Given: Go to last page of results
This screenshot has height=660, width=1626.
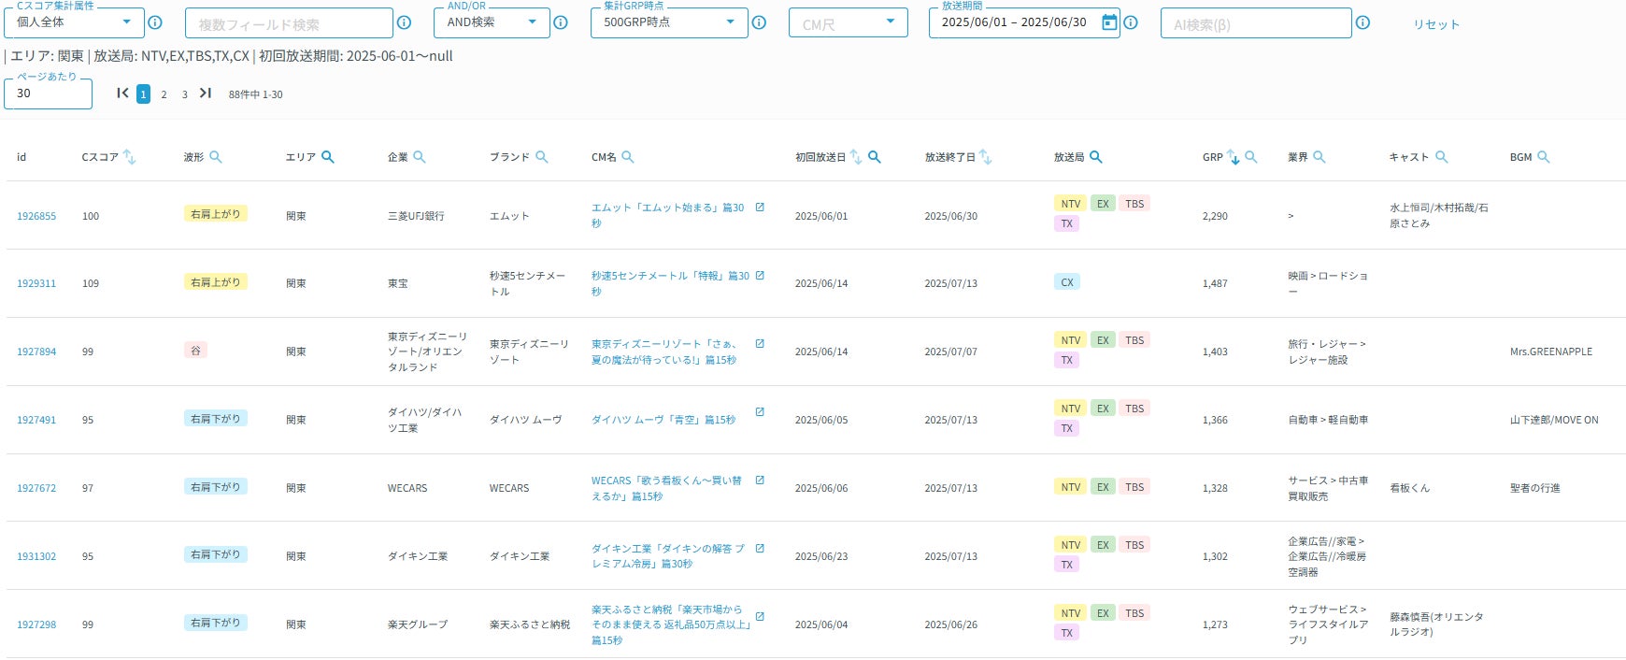Looking at the screenshot, I should [x=206, y=93].
